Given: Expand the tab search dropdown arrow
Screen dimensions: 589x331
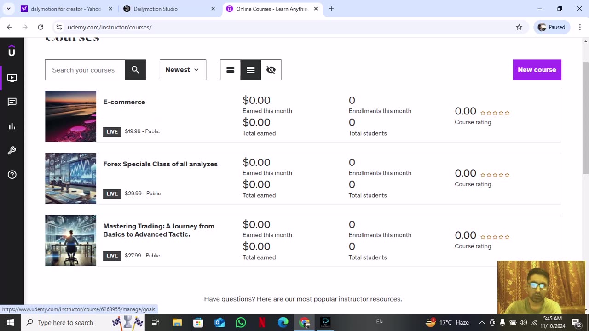Looking at the screenshot, I should pos(8,9).
